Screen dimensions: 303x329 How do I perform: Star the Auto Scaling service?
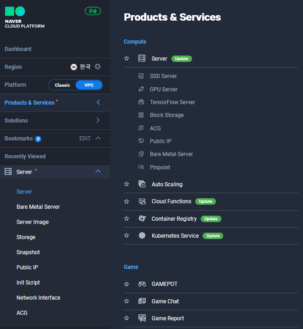(x=127, y=184)
